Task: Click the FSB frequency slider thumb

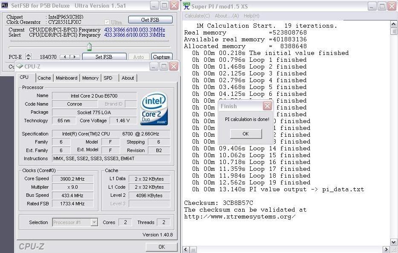Action: coord(89,47)
